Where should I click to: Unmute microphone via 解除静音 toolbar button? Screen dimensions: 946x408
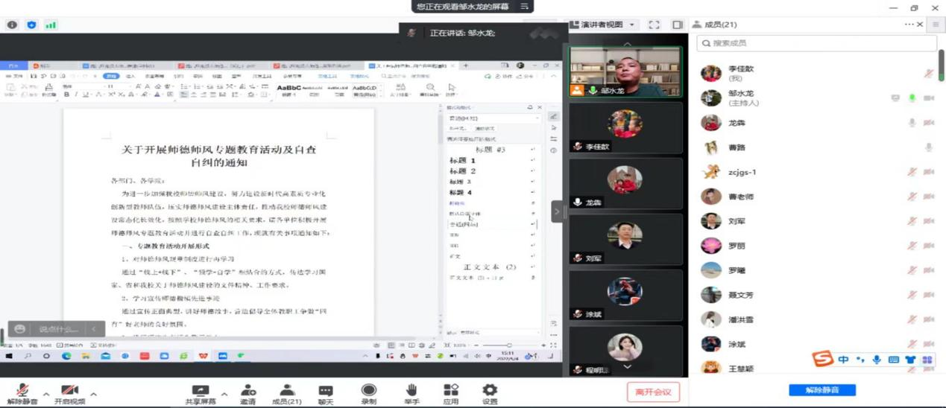pyautogui.click(x=22, y=391)
